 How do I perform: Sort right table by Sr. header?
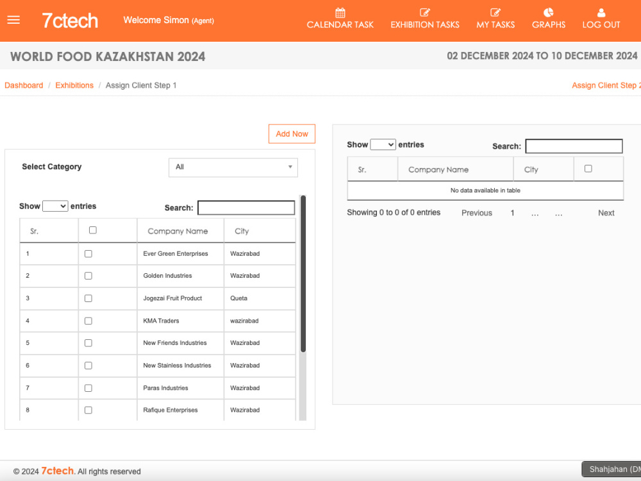372,169
